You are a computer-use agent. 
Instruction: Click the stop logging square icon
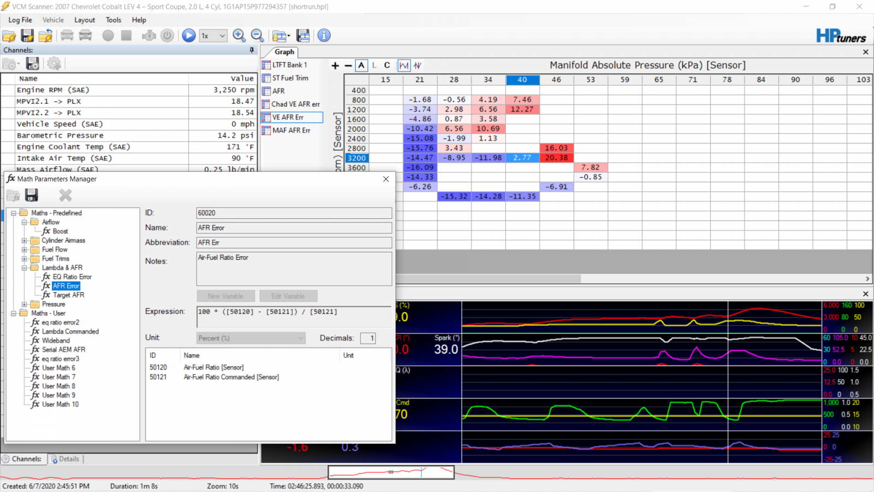[126, 36]
